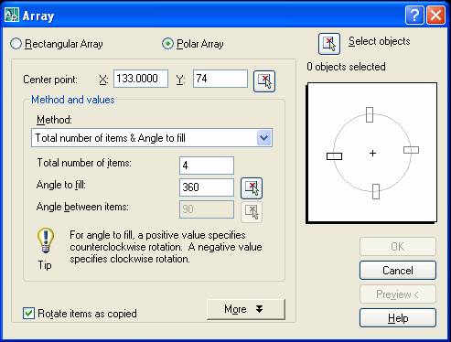
Task: Click the 'Angle between items:' label
Action: tap(82, 207)
